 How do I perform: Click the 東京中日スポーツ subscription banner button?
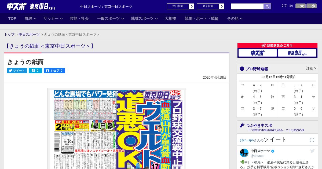pyautogui.click(x=297, y=53)
